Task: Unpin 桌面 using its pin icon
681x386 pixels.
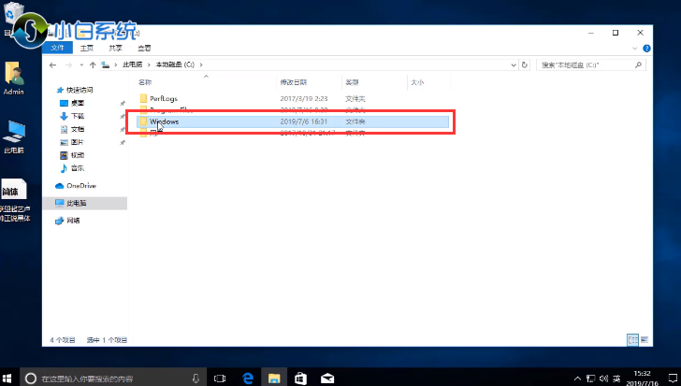Action: click(x=123, y=103)
